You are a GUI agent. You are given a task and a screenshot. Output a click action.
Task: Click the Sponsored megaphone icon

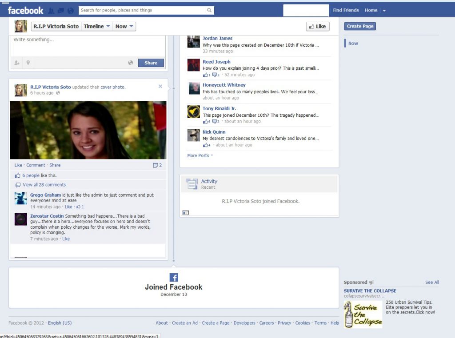click(371, 282)
